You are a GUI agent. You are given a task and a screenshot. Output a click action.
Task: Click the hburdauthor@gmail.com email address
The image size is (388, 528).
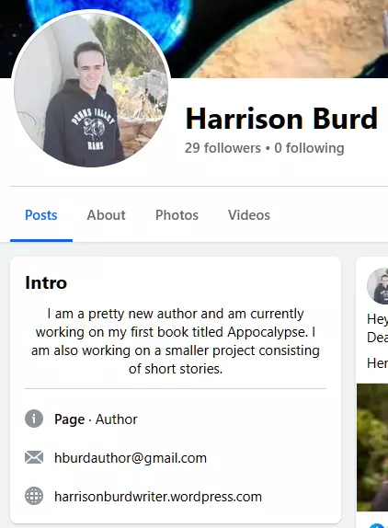pyautogui.click(x=131, y=458)
